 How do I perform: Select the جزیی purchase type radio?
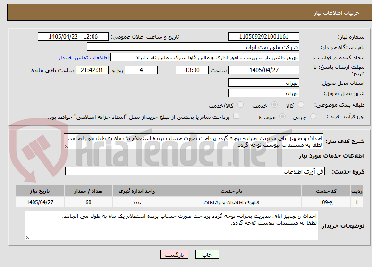[313, 116]
